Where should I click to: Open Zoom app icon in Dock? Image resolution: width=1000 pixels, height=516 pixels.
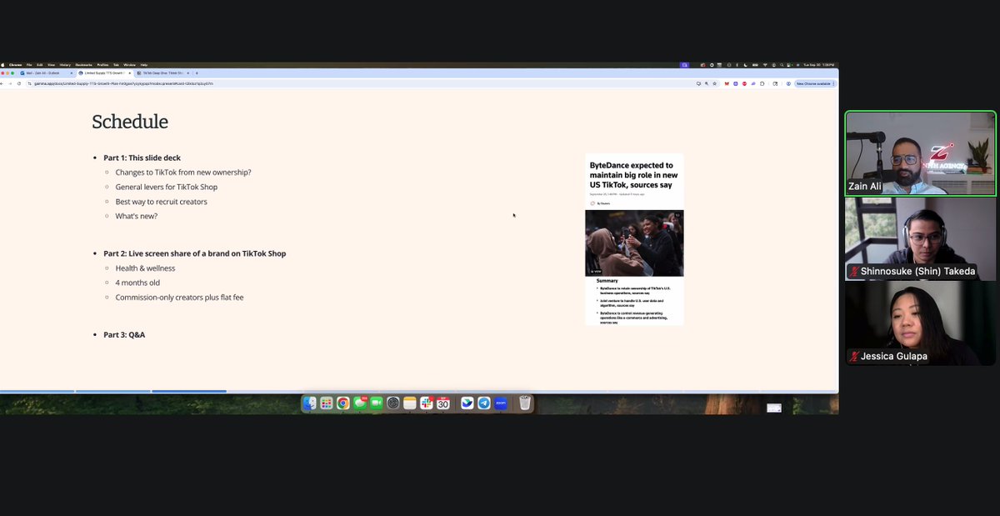point(501,403)
